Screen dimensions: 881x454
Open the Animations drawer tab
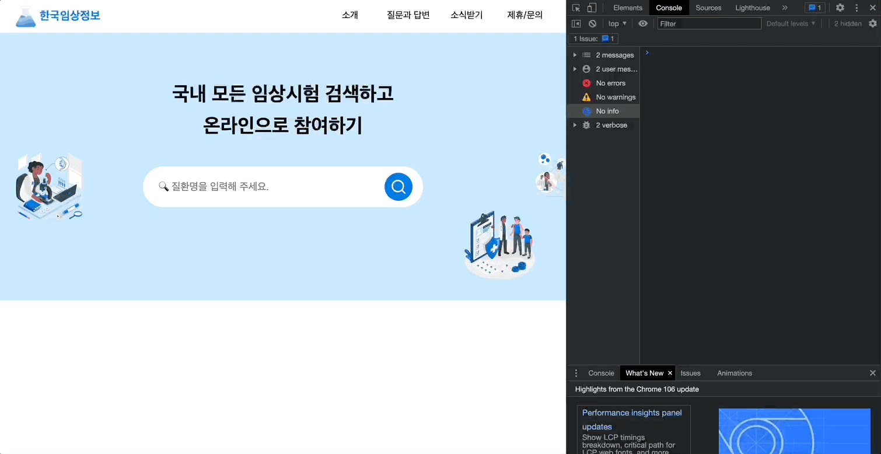(x=735, y=373)
